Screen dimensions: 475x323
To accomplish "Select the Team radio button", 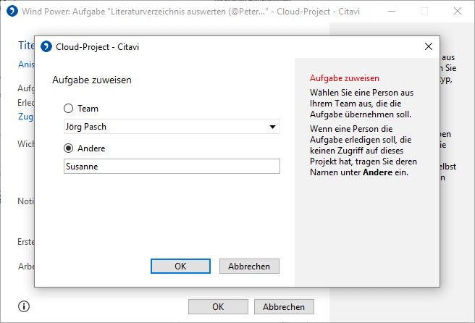I will [69, 109].
